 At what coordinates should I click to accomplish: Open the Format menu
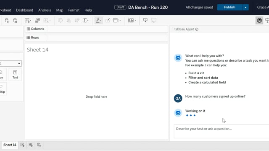(x=74, y=10)
